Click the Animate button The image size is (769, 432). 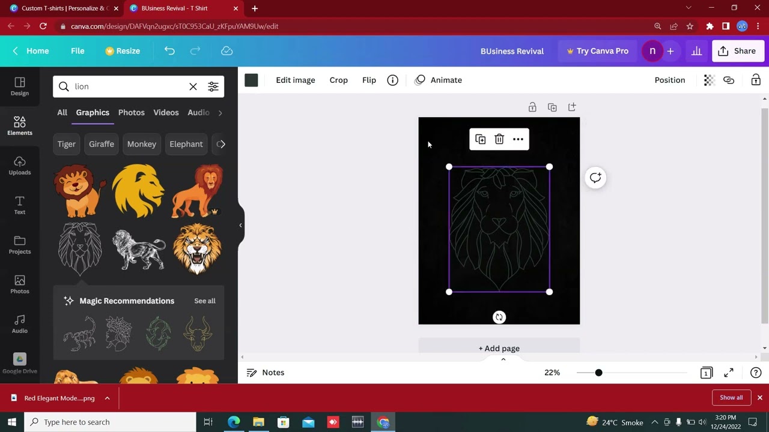pyautogui.click(x=439, y=80)
